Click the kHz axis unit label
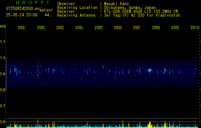 (3, 26)
